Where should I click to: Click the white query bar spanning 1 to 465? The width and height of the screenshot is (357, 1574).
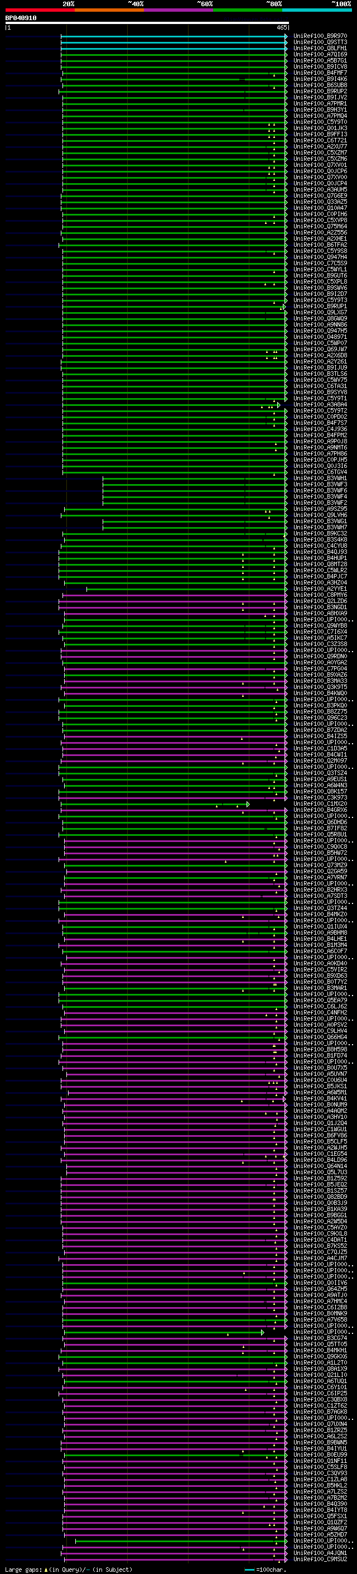[x=147, y=23]
